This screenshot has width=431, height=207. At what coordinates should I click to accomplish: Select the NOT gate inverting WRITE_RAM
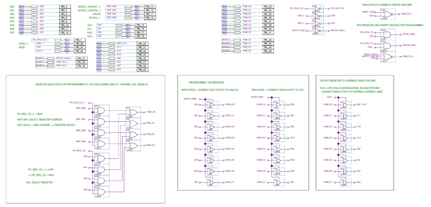tap(317, 30)
